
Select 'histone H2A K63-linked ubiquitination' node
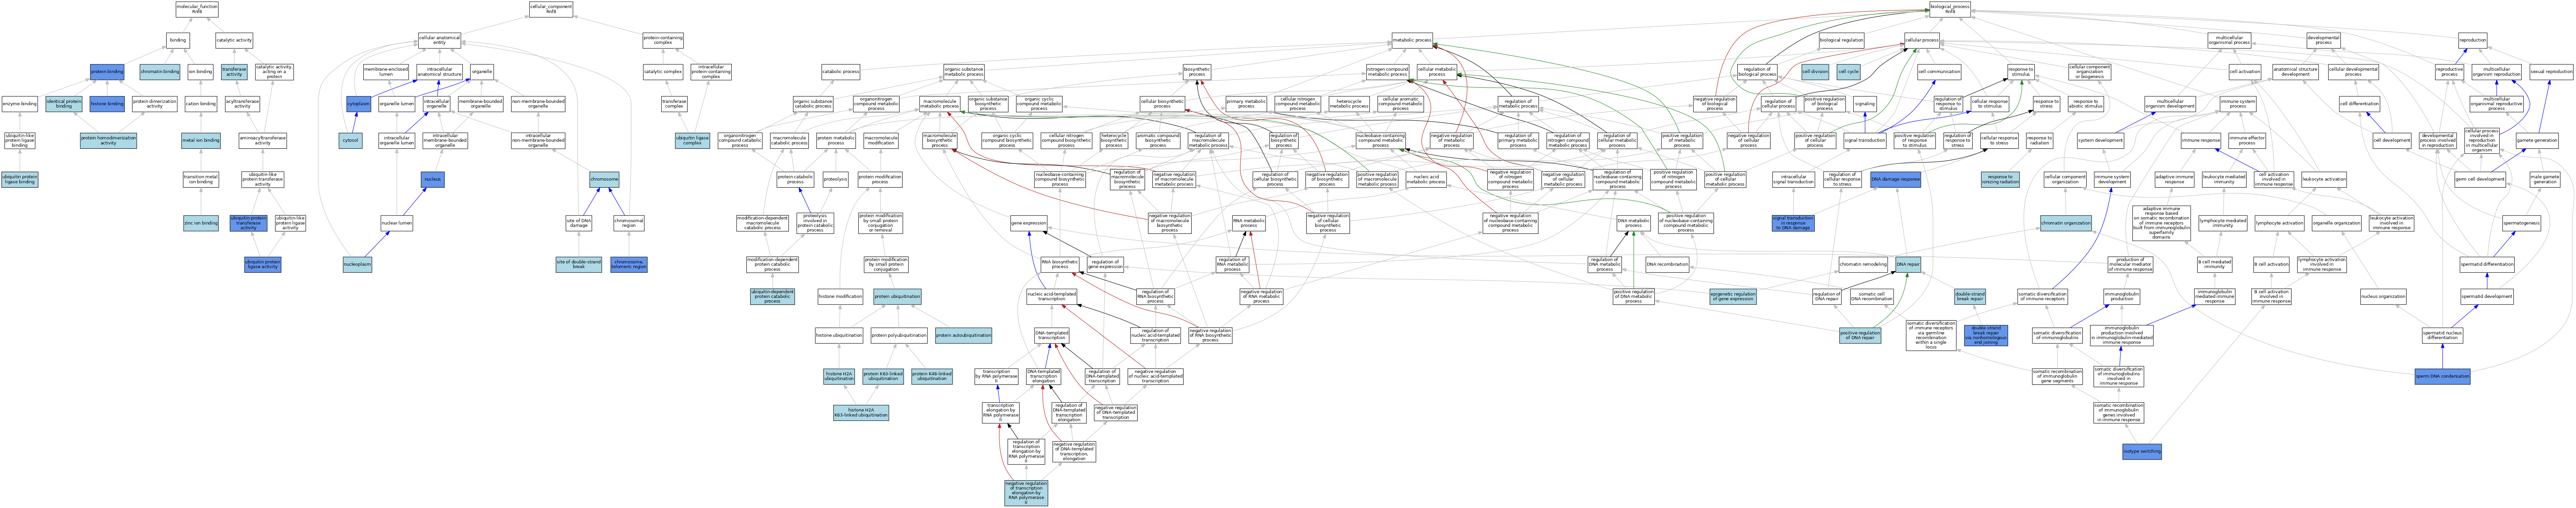(x=861, y=412)
